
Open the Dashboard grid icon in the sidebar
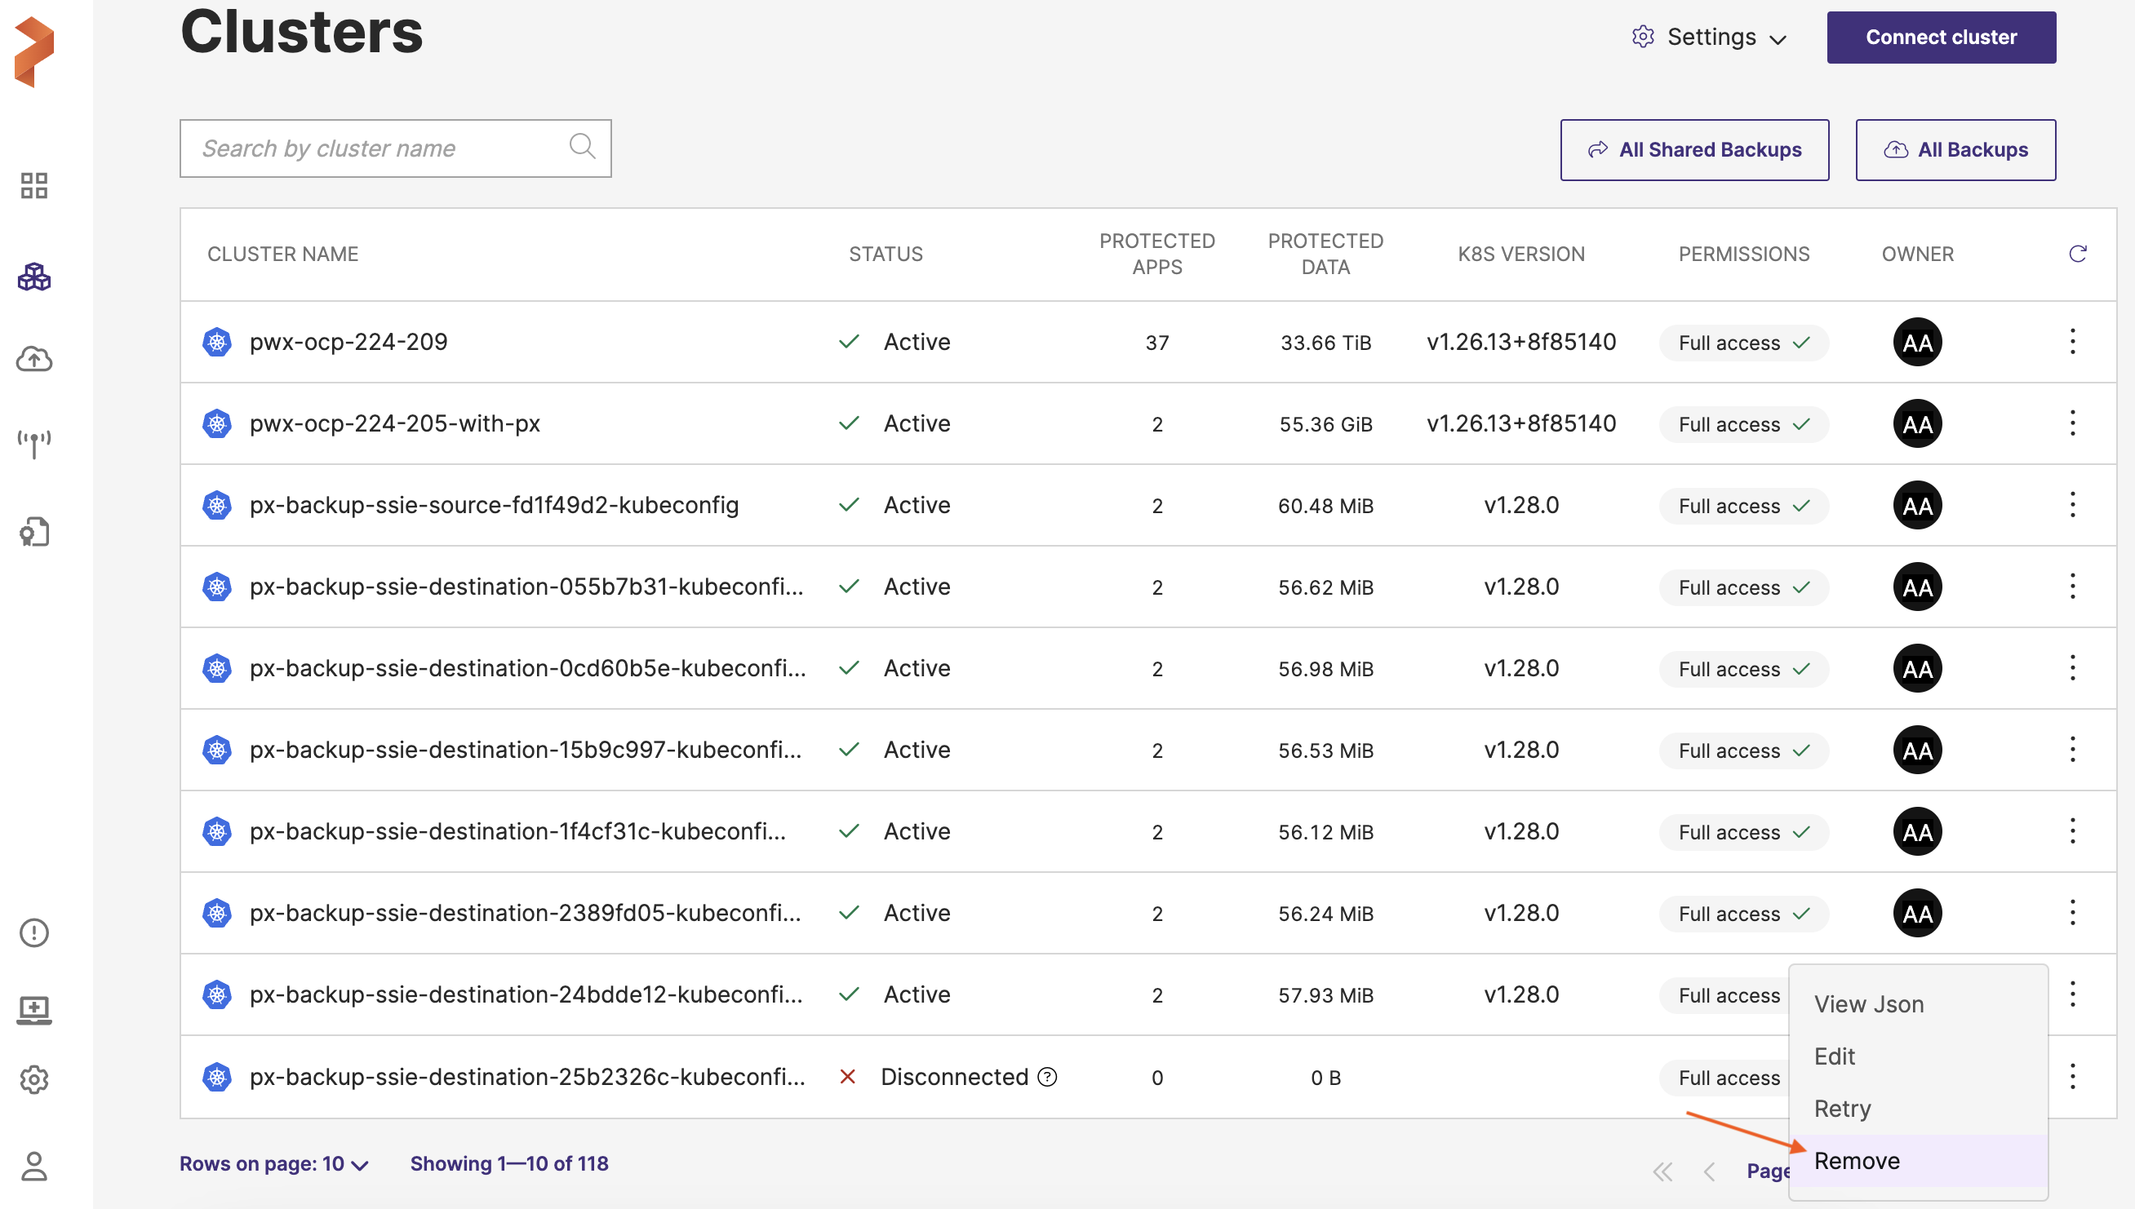pos(34,185)
